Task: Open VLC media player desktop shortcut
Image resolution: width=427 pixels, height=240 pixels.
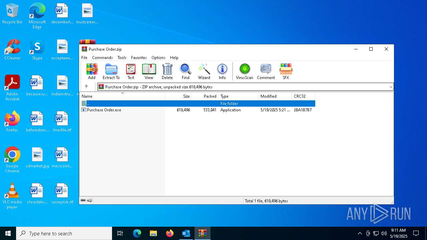Action: 12,196
